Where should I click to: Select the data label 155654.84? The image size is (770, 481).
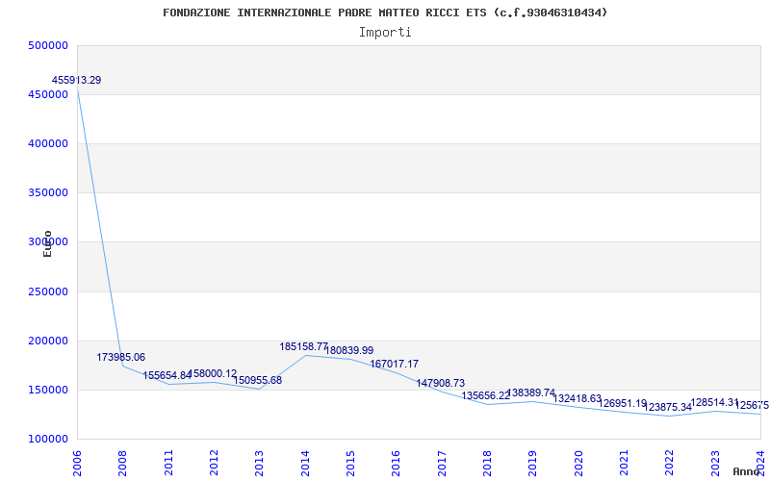pos(167,375)
